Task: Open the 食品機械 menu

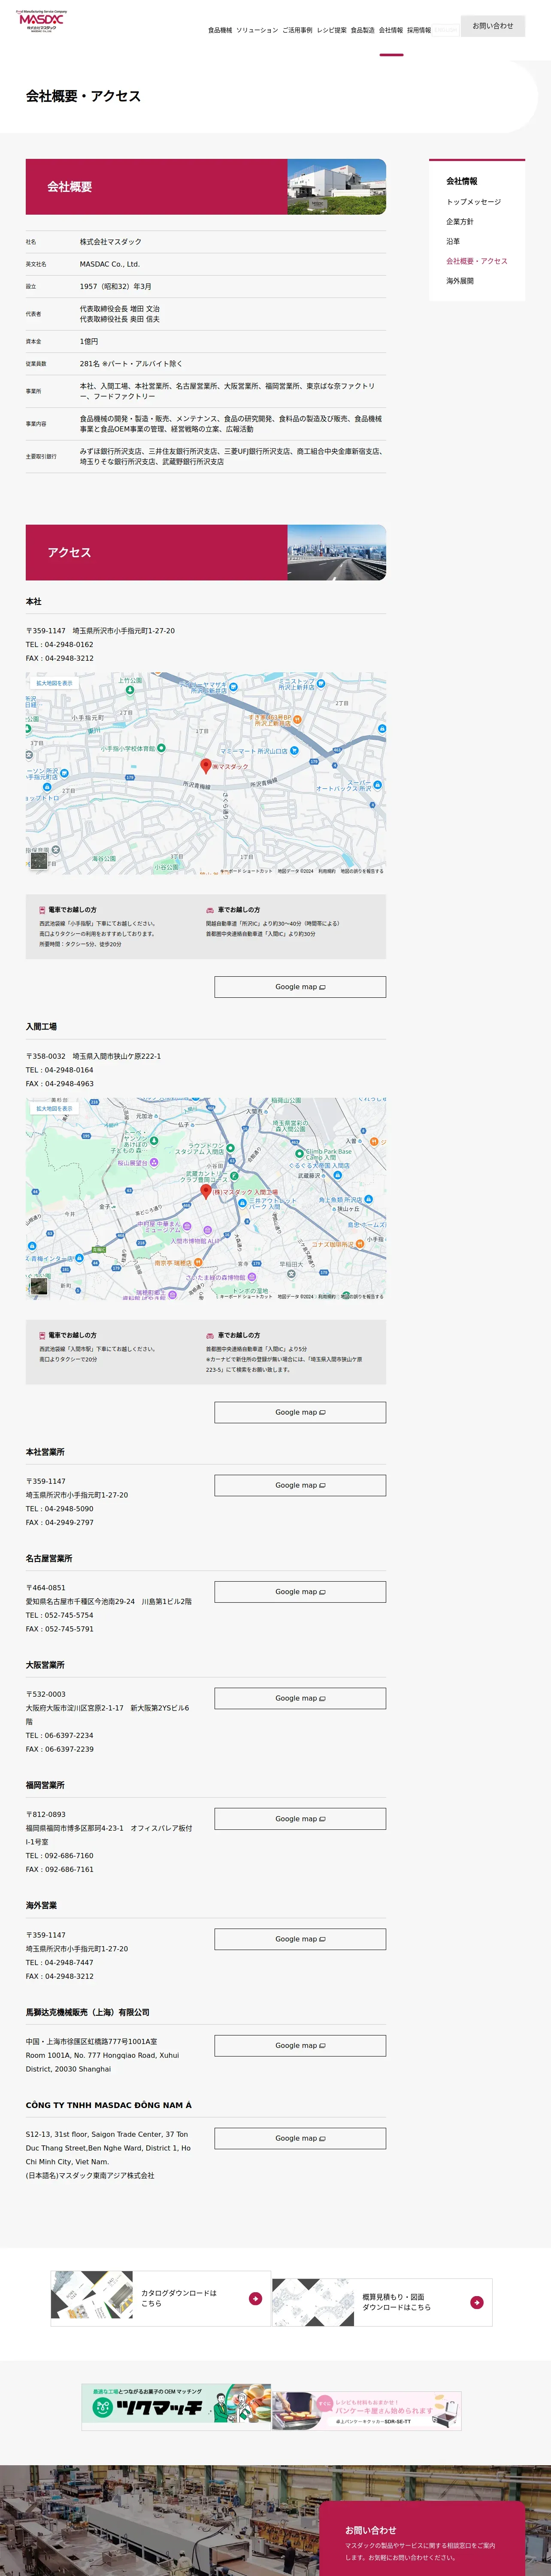Action: coord(220,30)
